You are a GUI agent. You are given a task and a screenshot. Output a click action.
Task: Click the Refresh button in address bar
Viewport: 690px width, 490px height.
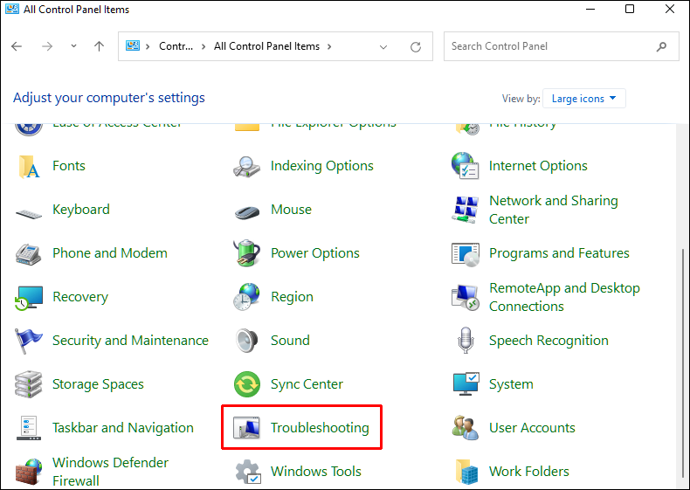tap(416, 46)
